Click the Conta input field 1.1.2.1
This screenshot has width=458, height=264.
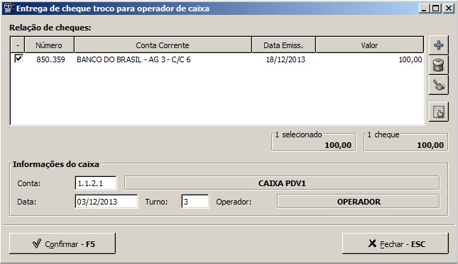point(96,183)
